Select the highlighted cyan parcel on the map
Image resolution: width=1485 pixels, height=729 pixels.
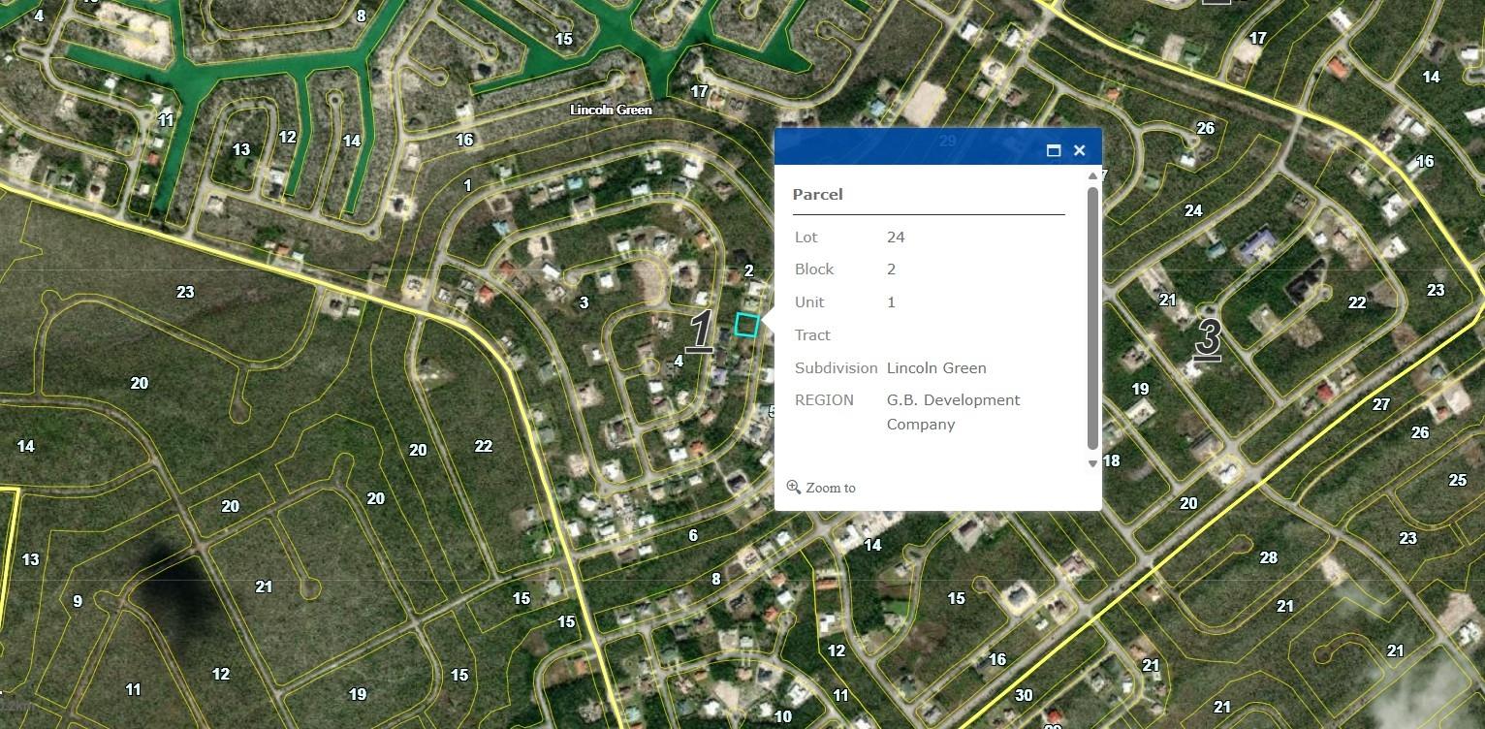746,326
